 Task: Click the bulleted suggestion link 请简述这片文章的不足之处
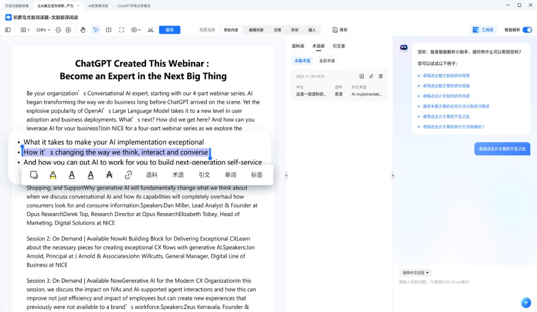tap(446, 117)
